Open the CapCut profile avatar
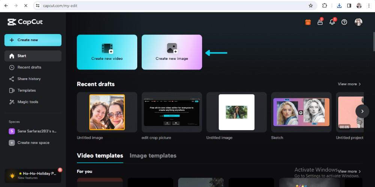 (x=358, y=22)
